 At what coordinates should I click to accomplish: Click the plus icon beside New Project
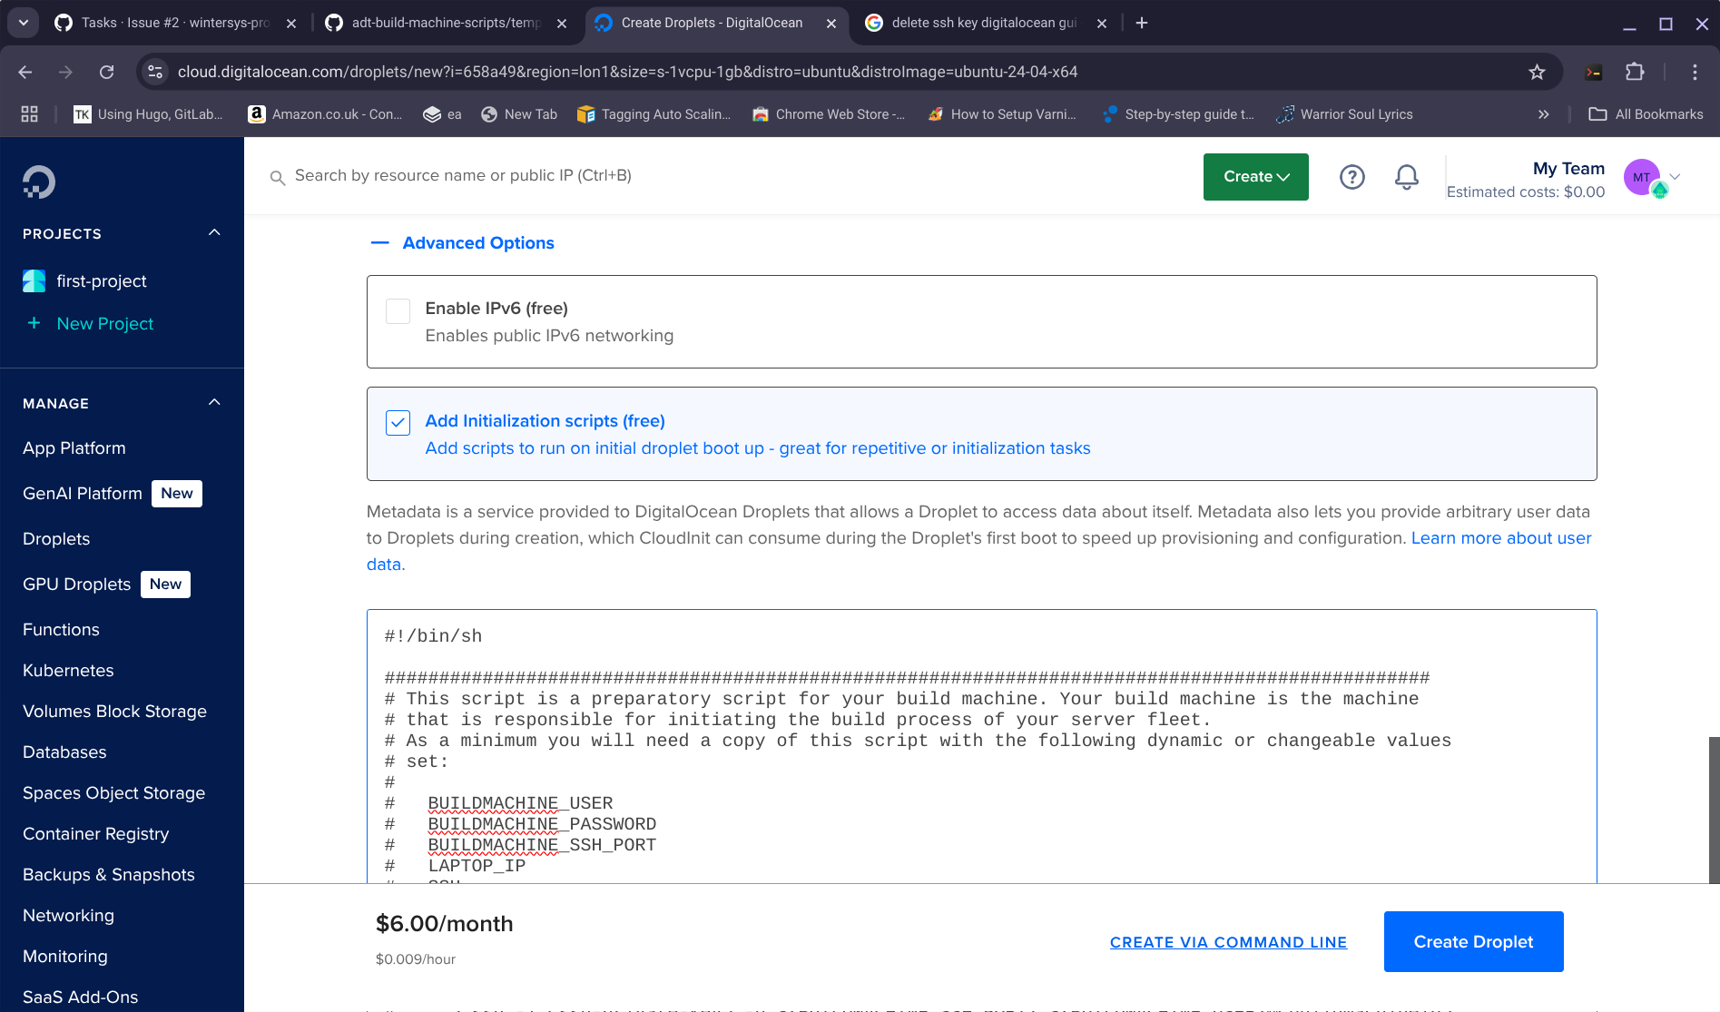[34, 323]
